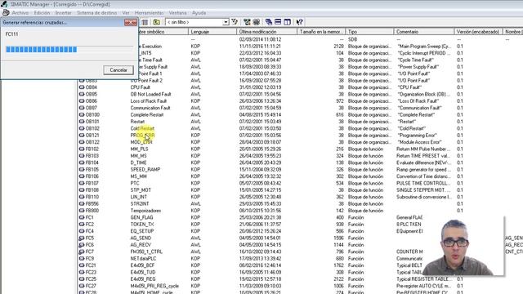Screen dimensions: 523x294
Task: Click the Details view toolbar icon
Action: point(145,22)
